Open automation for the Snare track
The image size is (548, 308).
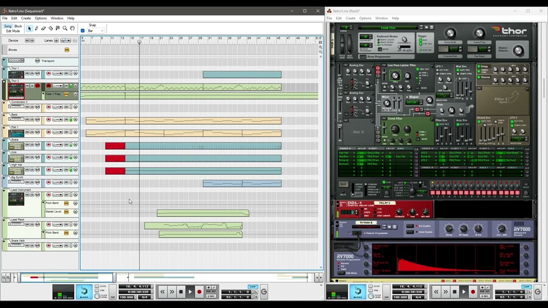coord(37,145)
